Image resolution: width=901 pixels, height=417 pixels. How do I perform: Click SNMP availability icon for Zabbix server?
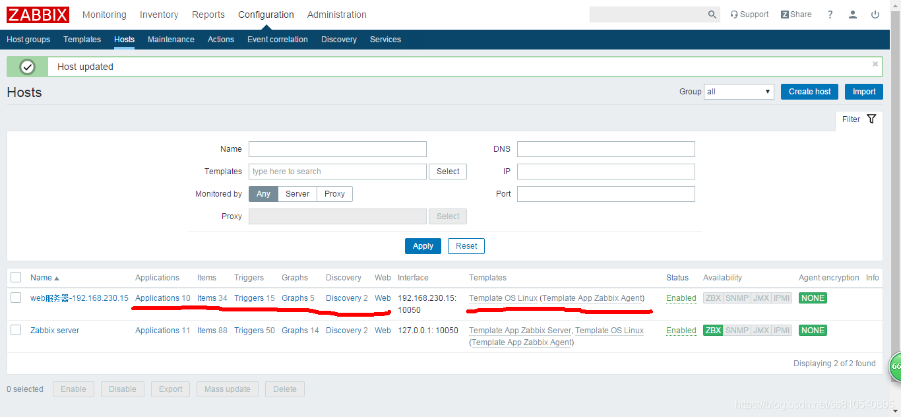click(x=737, y=331)
